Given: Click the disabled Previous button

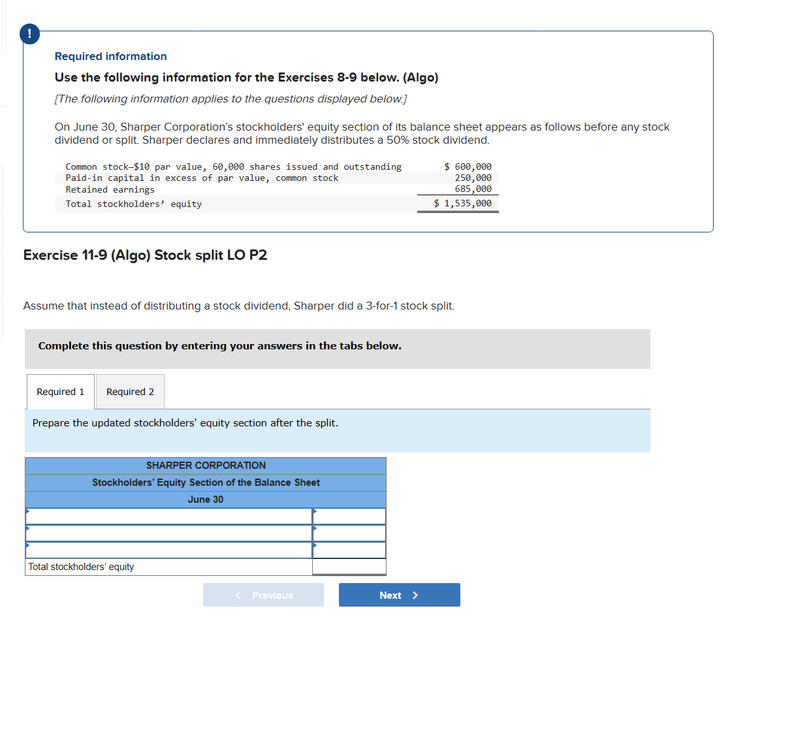Looking at the screenshot, I should pos(263,595).
